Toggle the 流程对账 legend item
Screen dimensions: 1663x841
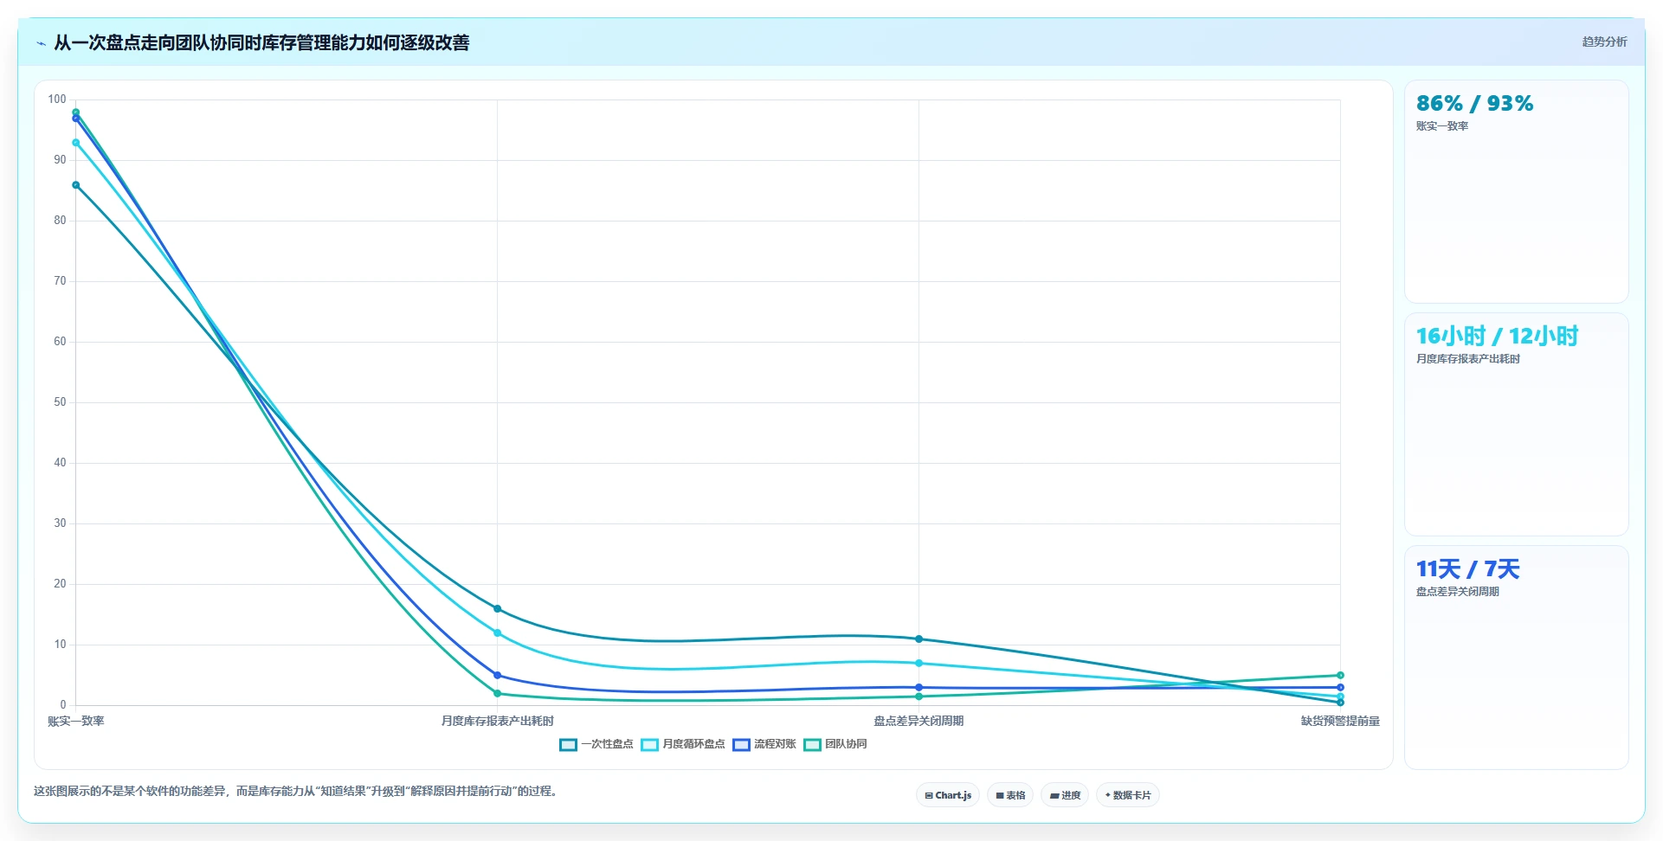coord(764,744)
